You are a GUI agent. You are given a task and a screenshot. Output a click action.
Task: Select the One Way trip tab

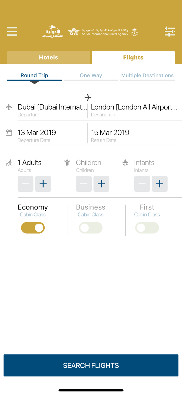91,76
